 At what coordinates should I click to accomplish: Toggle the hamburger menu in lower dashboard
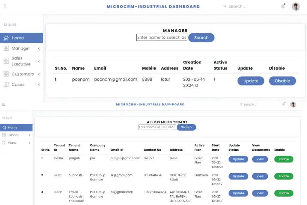click(x=4, y=104)
